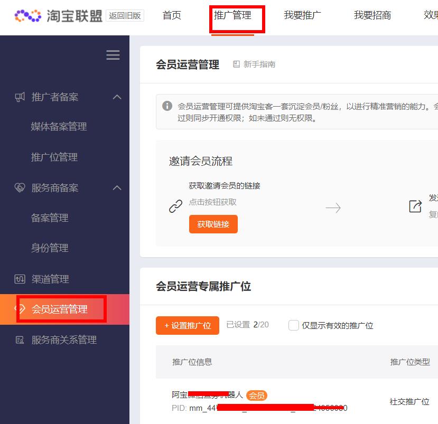The height and width of the screenshot is (424, 438).
Task: Click the Taobao Alliance colorful logo
Action: coord(28,16)
